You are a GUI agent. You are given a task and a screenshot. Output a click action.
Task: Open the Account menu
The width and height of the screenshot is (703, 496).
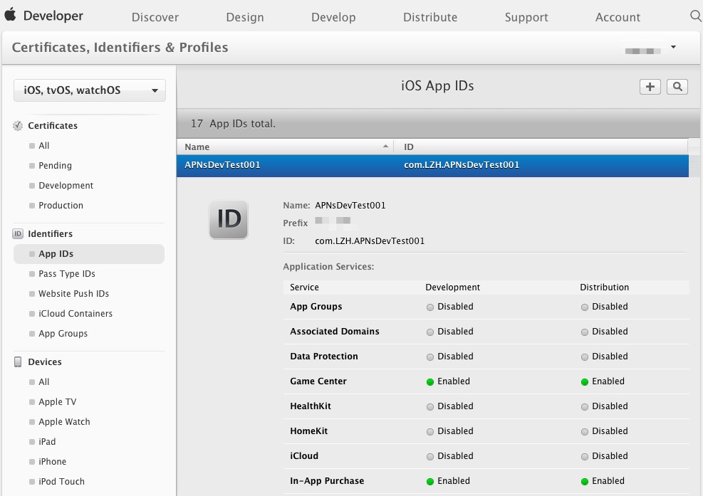click(618, 17)
